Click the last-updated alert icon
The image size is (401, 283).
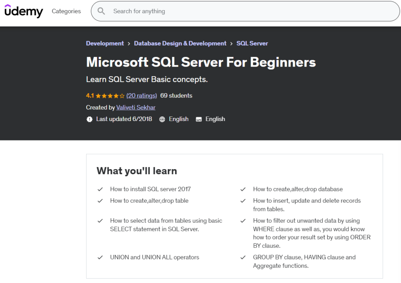coord(90,119)
